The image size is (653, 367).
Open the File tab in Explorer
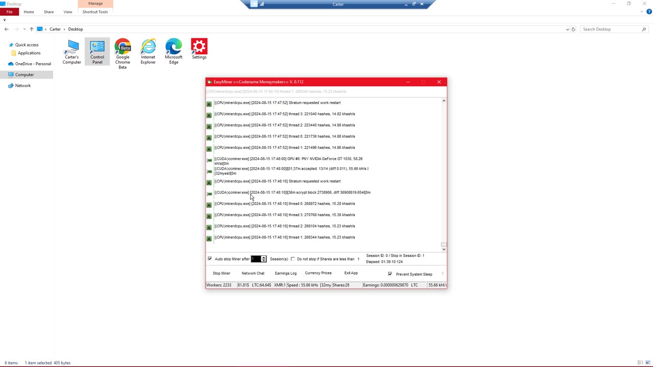coord(10,12)
